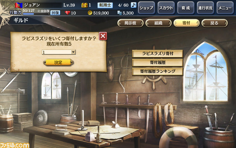
Task: Confirm with the 決定 button
Action: [x=58, y=62]
